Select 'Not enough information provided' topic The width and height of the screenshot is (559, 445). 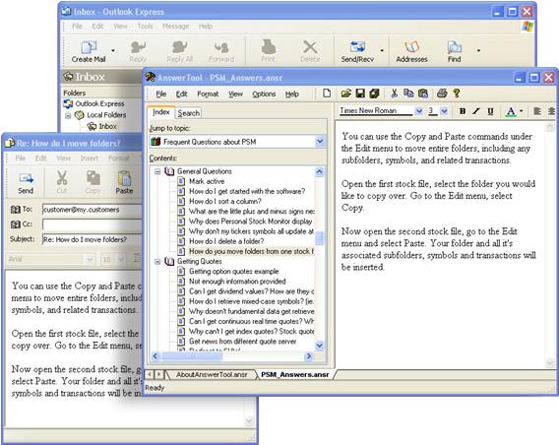(237, 282)
